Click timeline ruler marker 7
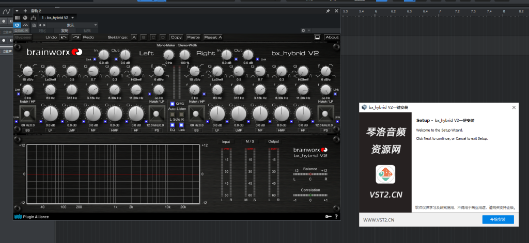 pos(440,11)
